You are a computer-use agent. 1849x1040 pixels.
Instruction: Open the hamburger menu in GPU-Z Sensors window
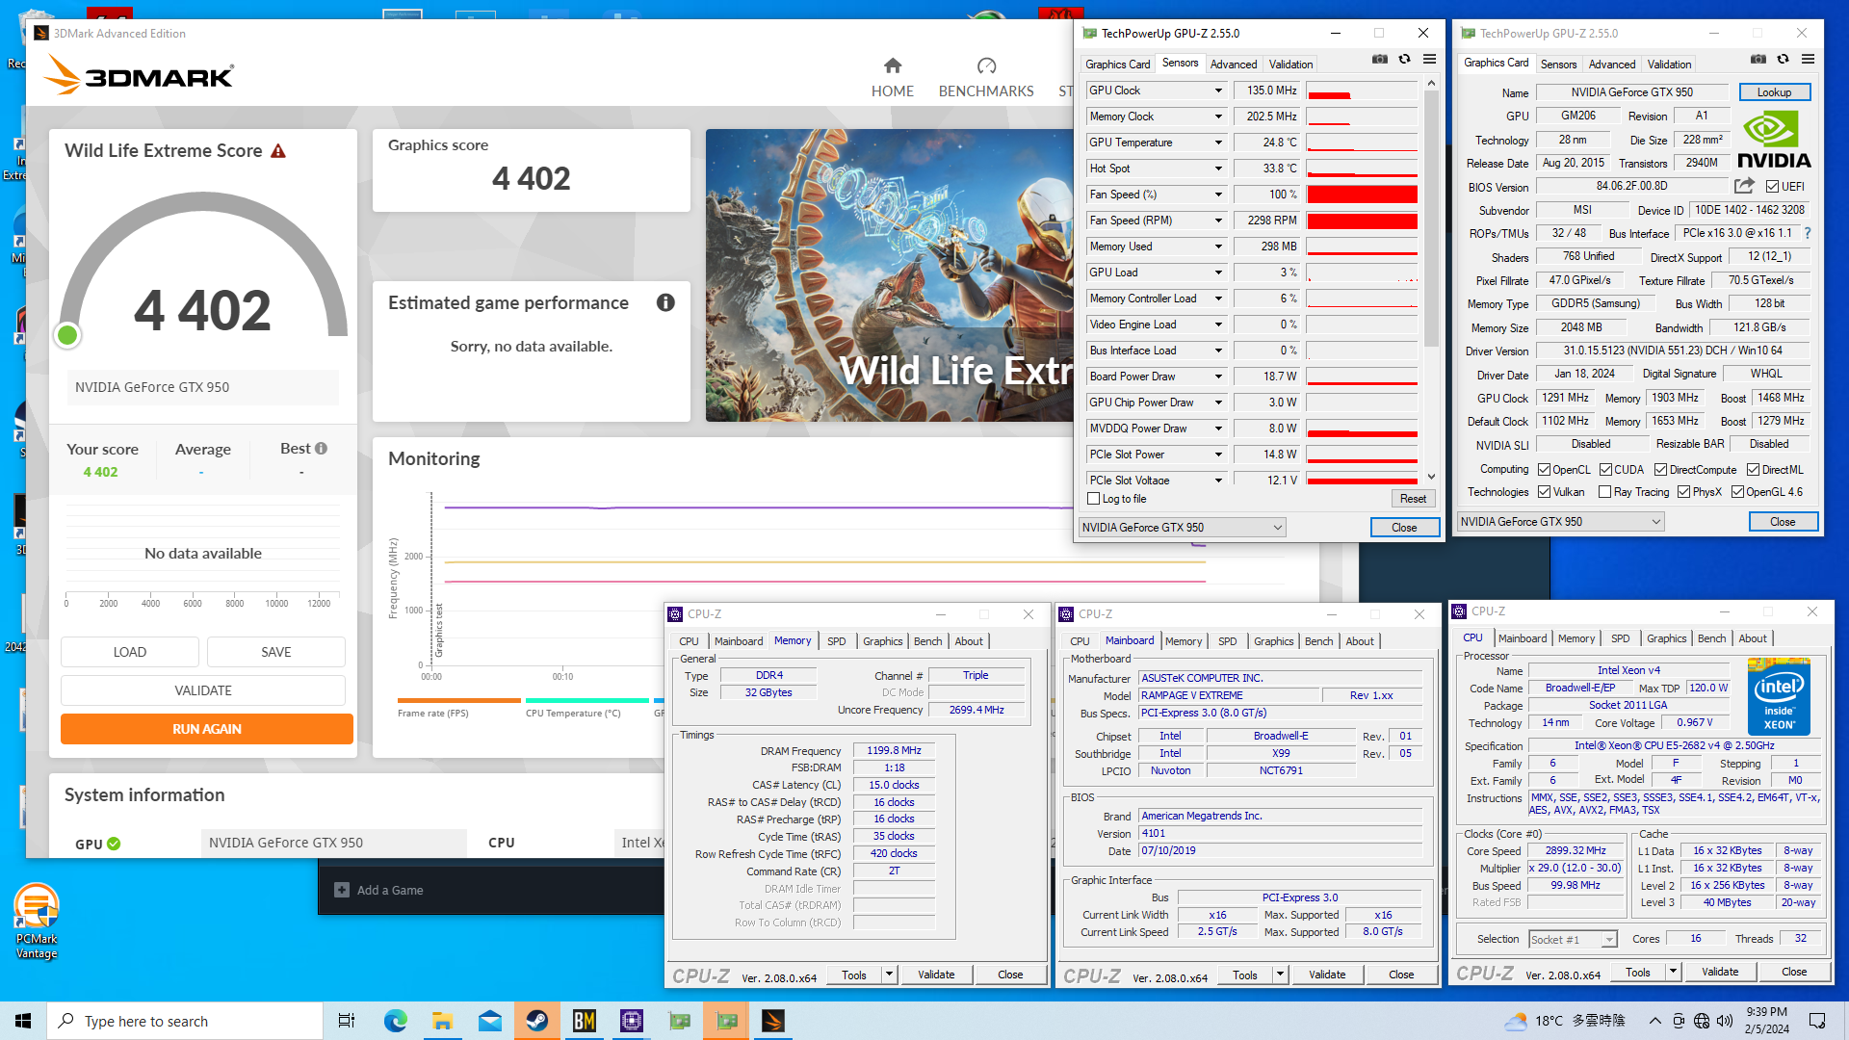[1430, 60]
